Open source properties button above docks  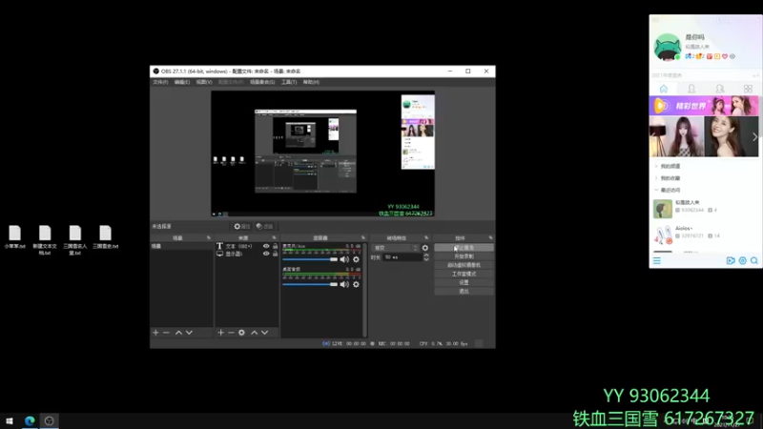click(242, 226)
